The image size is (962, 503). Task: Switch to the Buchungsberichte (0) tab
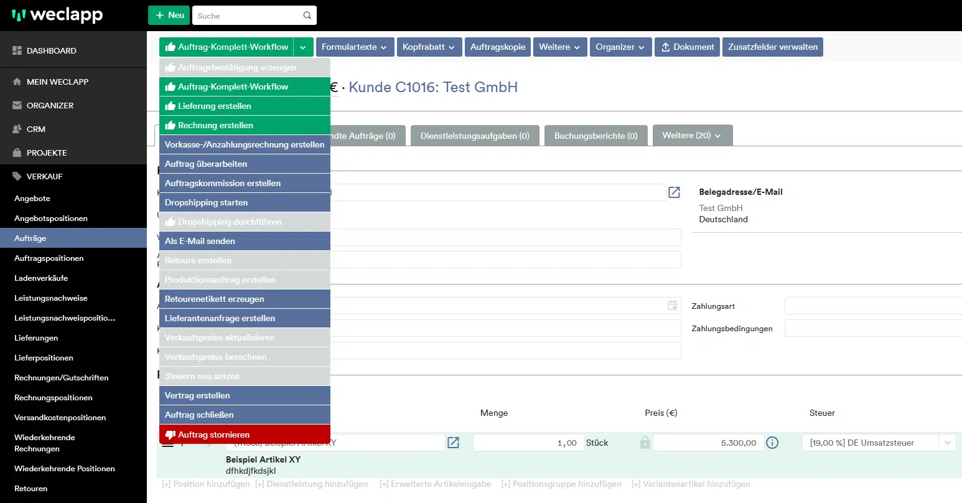(595, 135)
